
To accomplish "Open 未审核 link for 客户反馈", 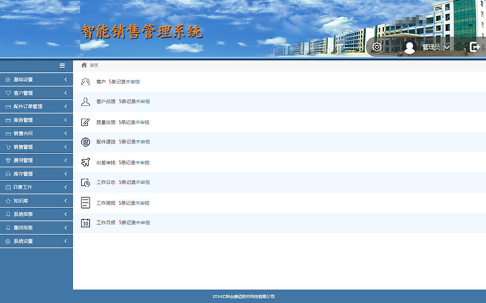I will pos(143,102).
